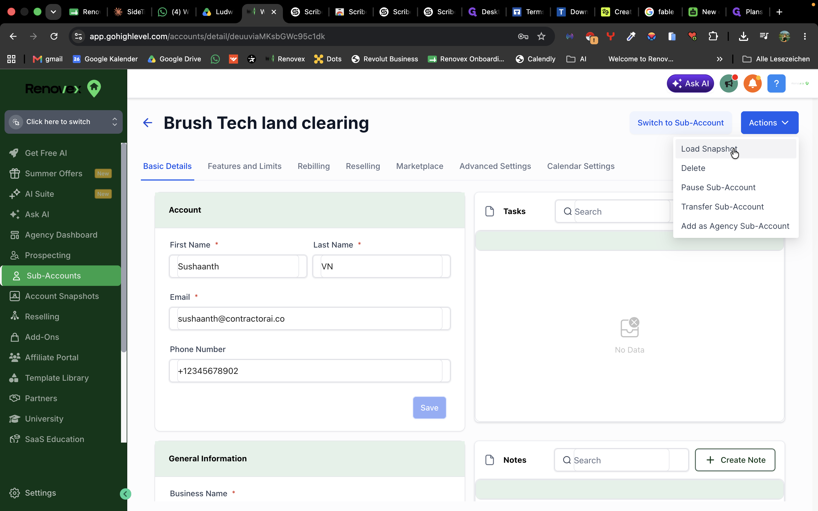The width and height of the screenshot is (818, 511).
Task: Switch to Reselling tab
Action: [363, 166]
